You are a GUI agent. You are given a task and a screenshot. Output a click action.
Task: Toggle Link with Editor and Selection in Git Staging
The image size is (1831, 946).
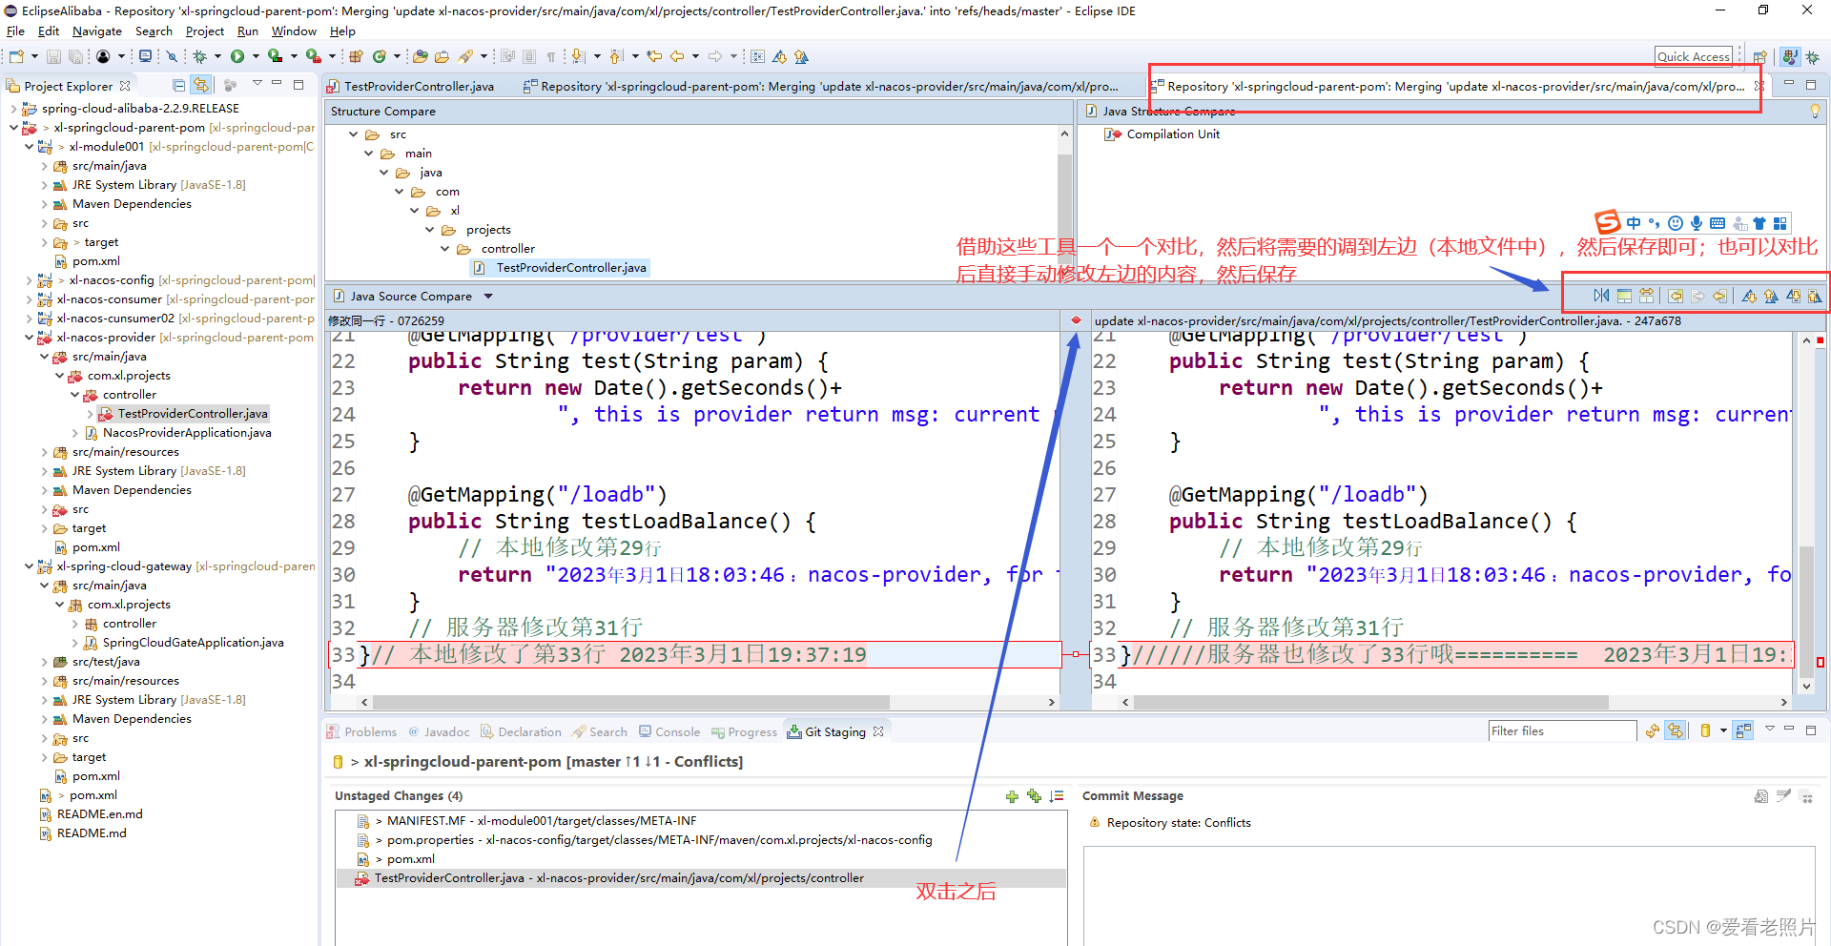[x=1676, y=731]
